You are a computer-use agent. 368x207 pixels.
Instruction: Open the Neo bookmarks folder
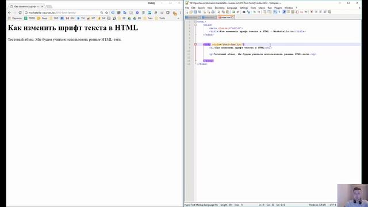pyautogui.click(x=148, y=18)
